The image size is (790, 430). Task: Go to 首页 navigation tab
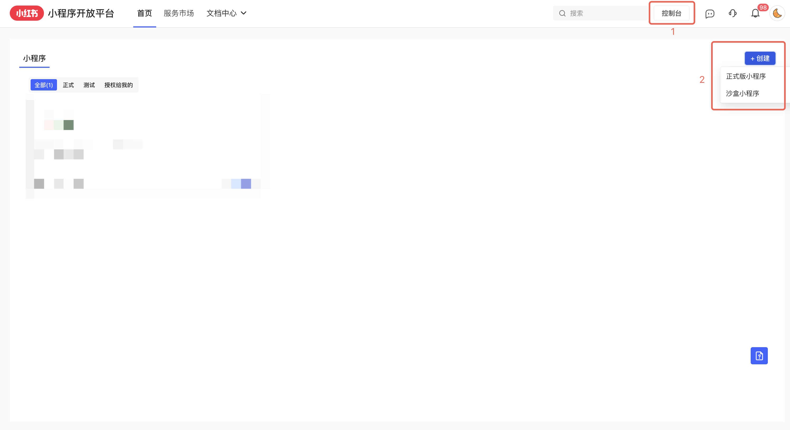pyautogui.click(x=144, y=13)
